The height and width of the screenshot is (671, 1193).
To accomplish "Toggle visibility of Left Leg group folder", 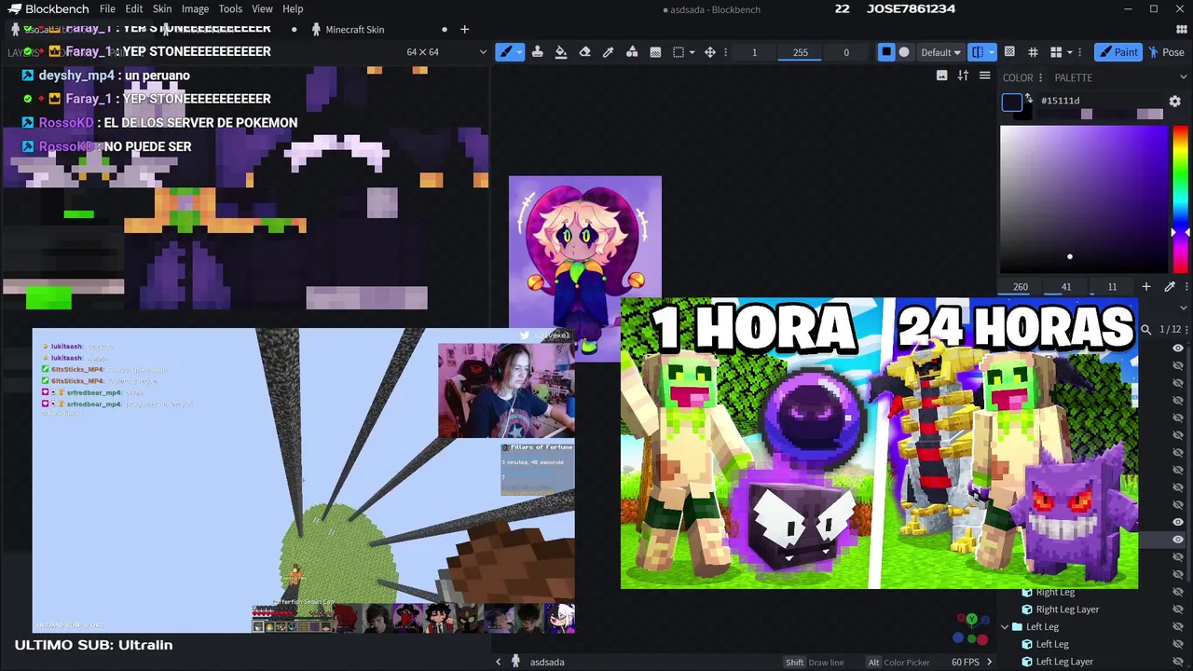I will 1178,626.
